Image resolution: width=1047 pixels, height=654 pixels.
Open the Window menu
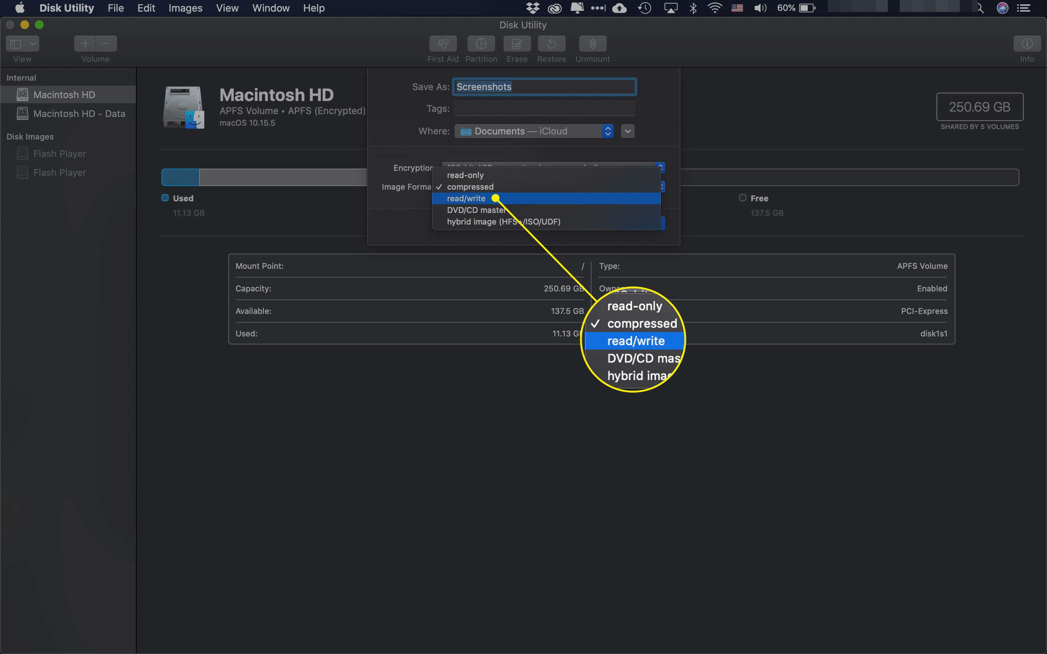271,8
